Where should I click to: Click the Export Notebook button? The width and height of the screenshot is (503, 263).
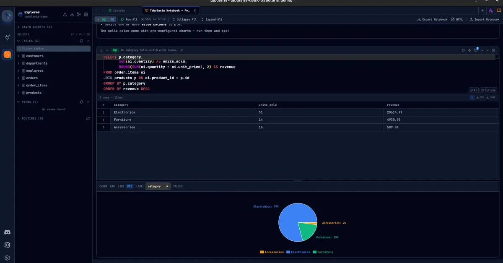coord(432,19)
